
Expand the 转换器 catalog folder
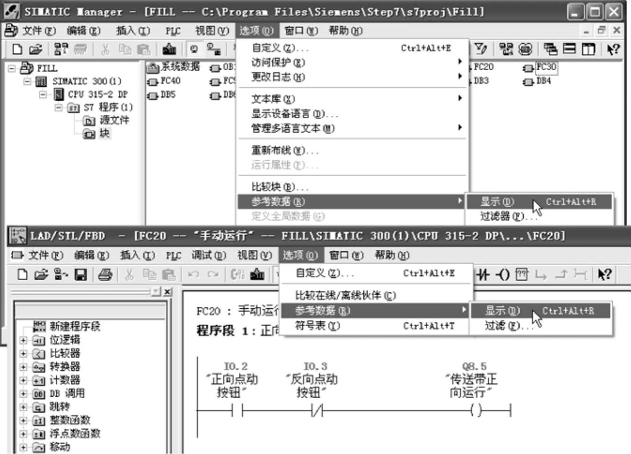coord(23,367)
